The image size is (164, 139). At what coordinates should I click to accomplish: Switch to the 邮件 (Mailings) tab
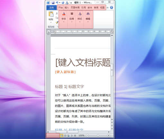(90, 8)
